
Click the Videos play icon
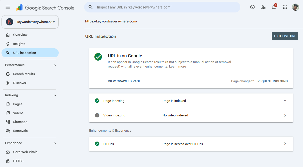(8, 113)
